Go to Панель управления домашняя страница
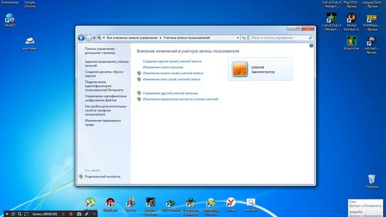Screen dimensions: 386x217 click(x=101, y=51)
